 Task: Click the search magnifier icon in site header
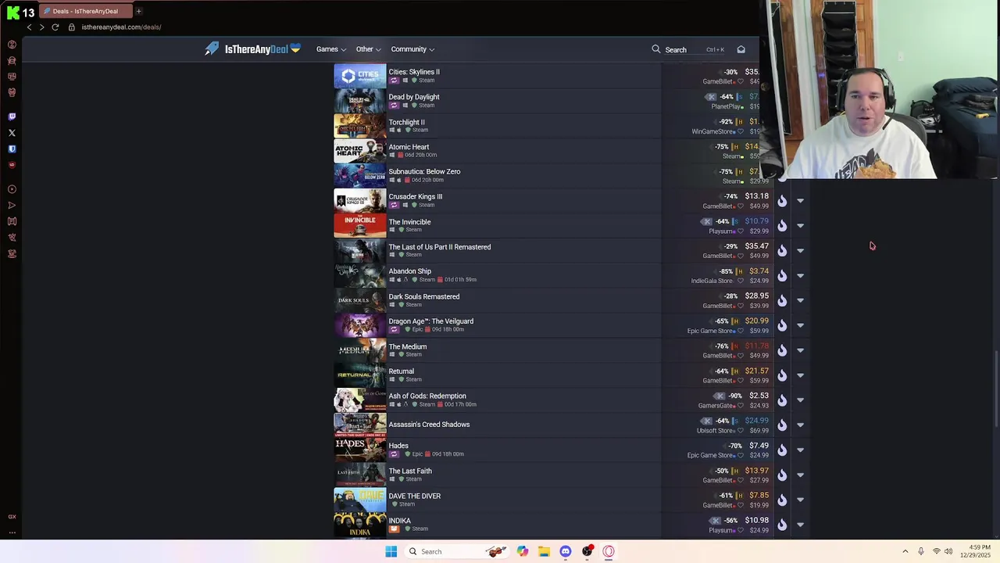(656, 49)
